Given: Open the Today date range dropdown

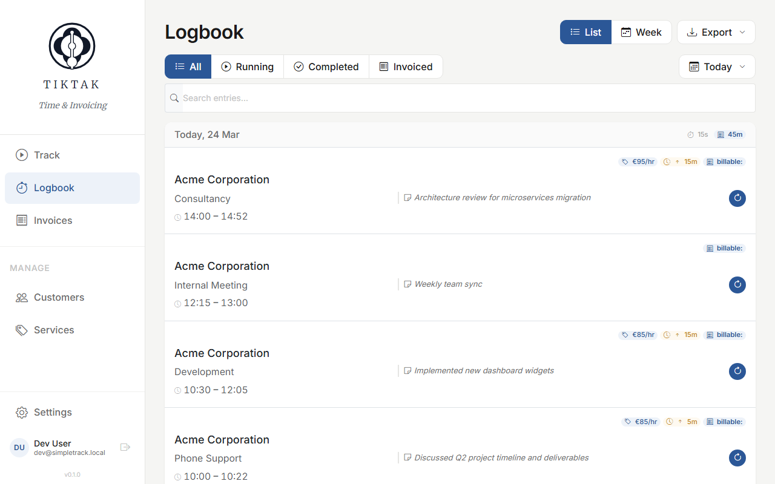Looking at the screenshot, I should [x=717, y=67].
